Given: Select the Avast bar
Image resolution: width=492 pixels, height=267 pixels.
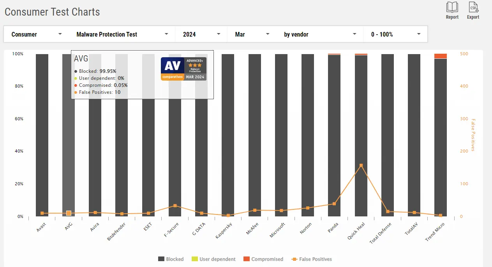Looking at the screenshot, I should tap(42, 135).
